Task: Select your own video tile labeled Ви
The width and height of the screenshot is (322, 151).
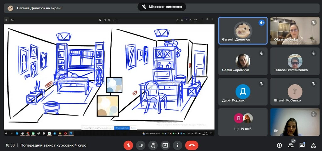Action: [x=295, y=122]
